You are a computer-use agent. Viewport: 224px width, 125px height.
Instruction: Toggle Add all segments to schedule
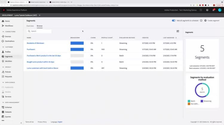click(174, 20)
